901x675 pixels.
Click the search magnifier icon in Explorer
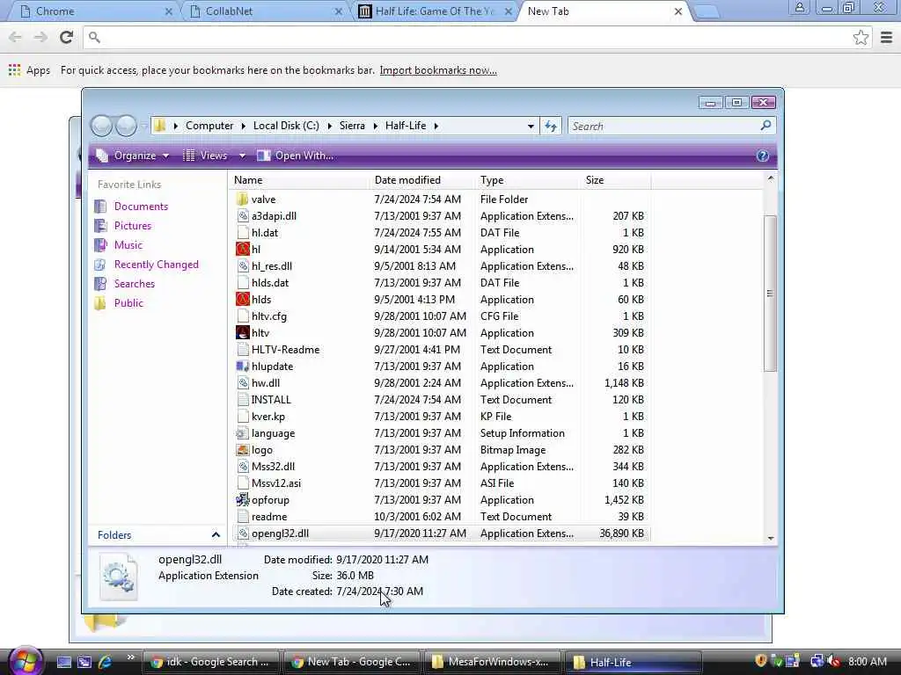coord(765,125)
